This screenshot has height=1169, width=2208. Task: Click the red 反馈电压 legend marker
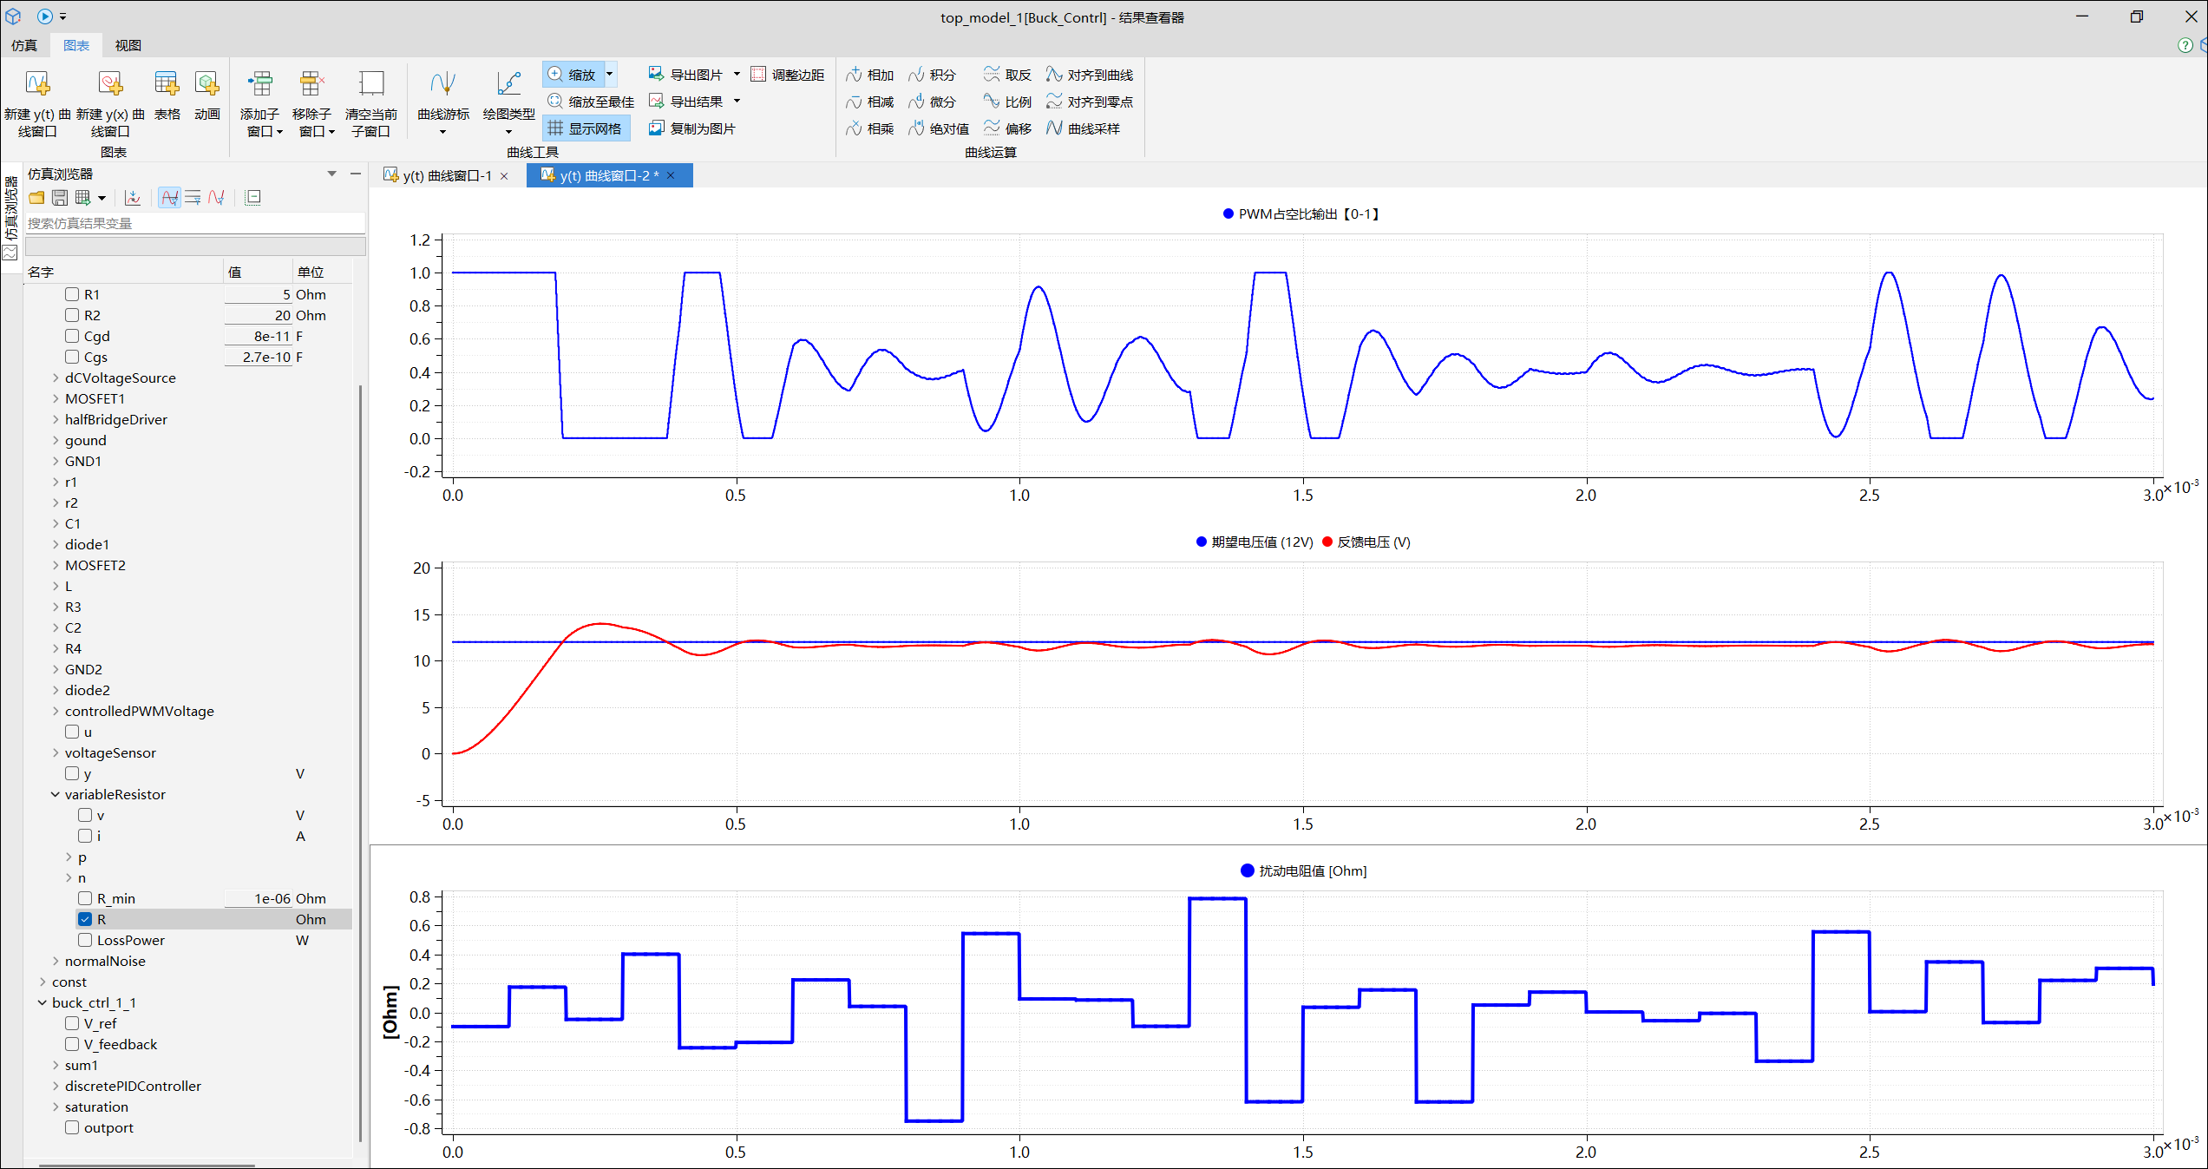[1327, 542]
